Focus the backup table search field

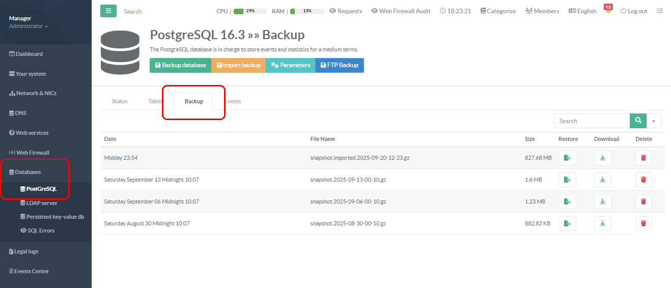pos(592,121)
